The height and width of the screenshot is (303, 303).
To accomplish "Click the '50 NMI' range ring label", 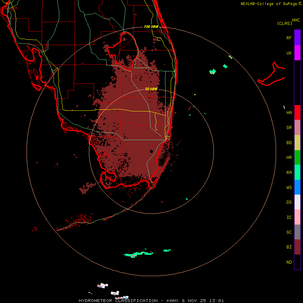I will [x=151, y=89].
